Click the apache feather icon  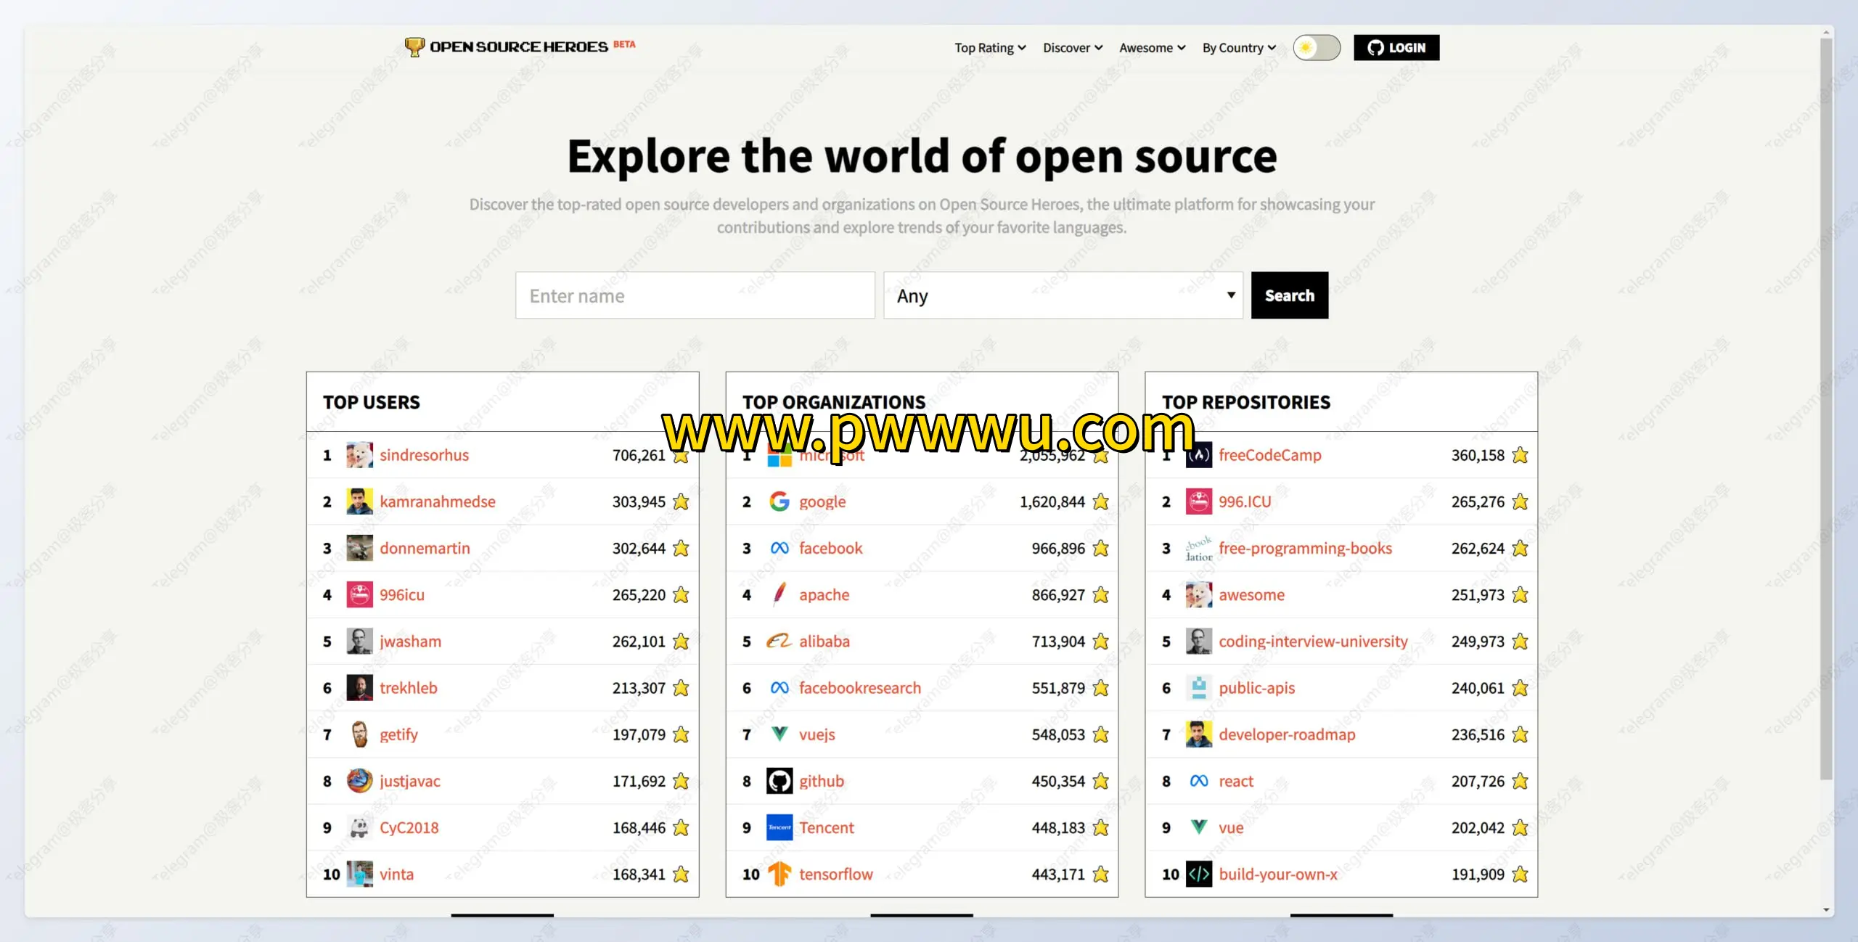pos(779,594)
